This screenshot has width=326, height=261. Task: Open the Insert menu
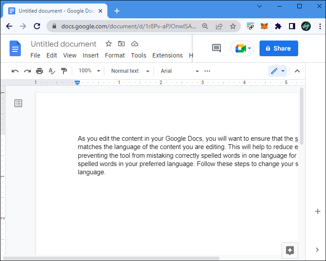[x=91, y=55]
